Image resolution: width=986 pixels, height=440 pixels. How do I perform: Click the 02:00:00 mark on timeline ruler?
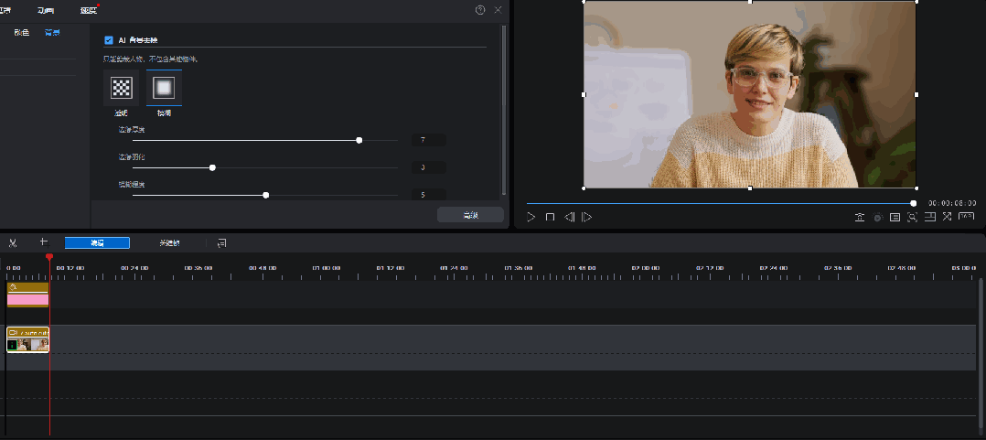[646, 268]
